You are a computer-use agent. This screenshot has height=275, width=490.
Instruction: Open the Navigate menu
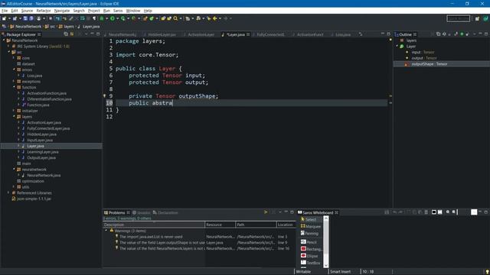[62, 11]
